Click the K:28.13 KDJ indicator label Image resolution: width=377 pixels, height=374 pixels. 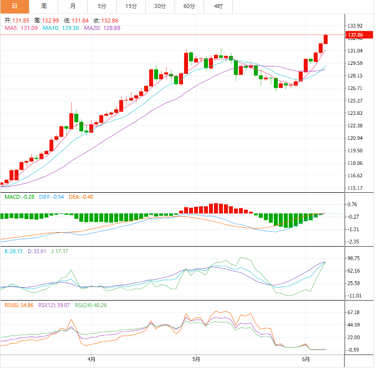(14, 252)
